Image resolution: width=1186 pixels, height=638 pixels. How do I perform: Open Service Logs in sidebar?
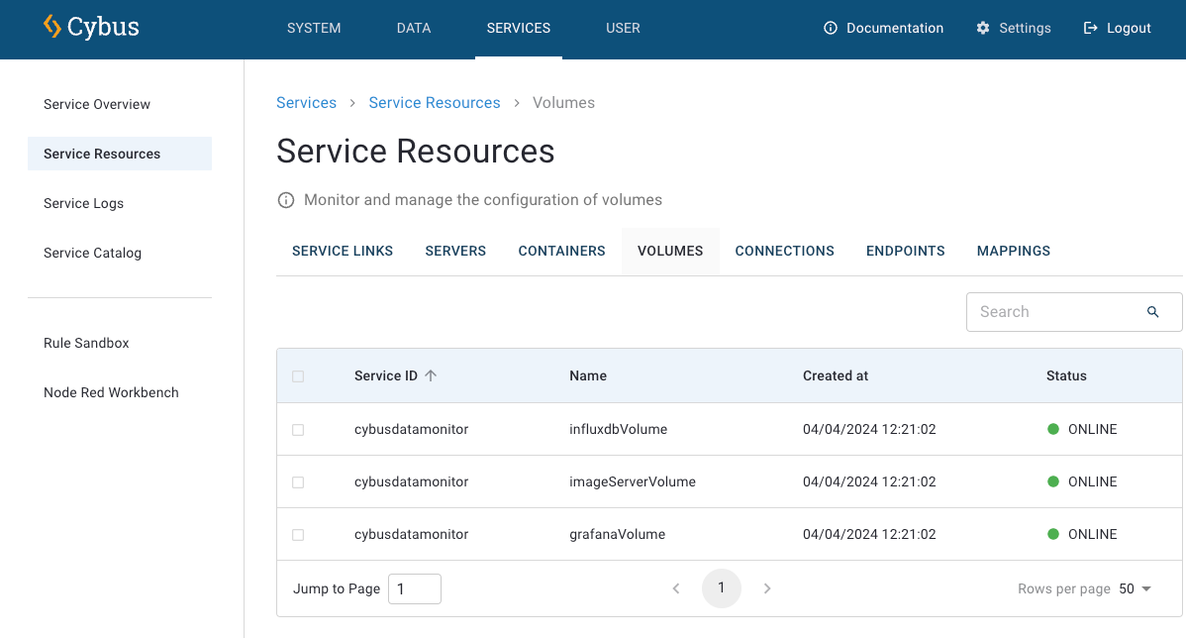coord(84,203)
